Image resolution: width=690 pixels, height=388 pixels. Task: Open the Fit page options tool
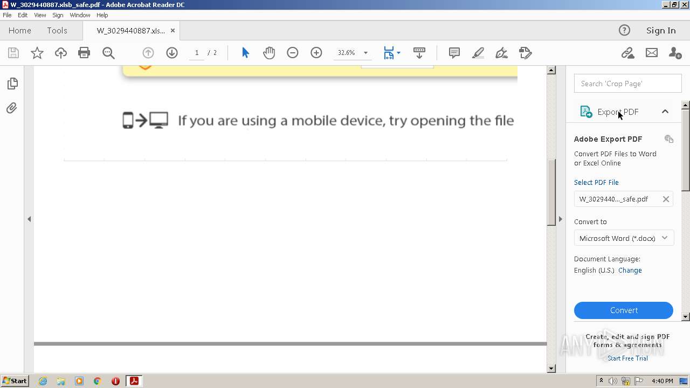click(391, 53)
